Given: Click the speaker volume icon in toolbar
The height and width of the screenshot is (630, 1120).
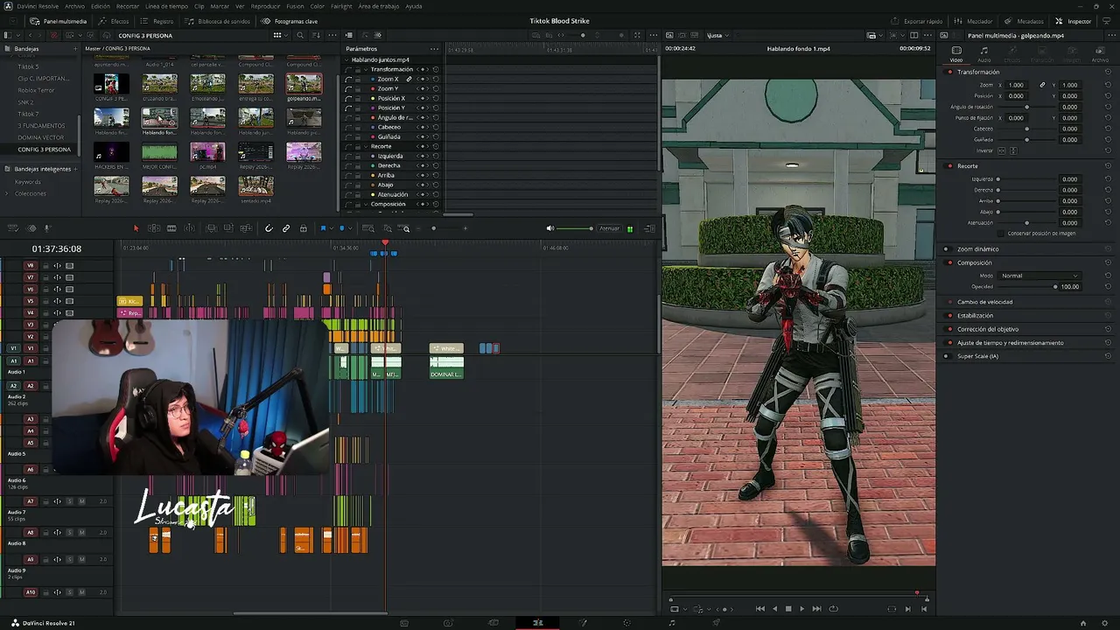Looking at the screenshot, I should pos(550,228).
